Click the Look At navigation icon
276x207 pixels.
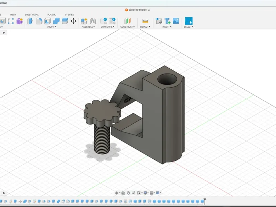click(x=123, y=193)
